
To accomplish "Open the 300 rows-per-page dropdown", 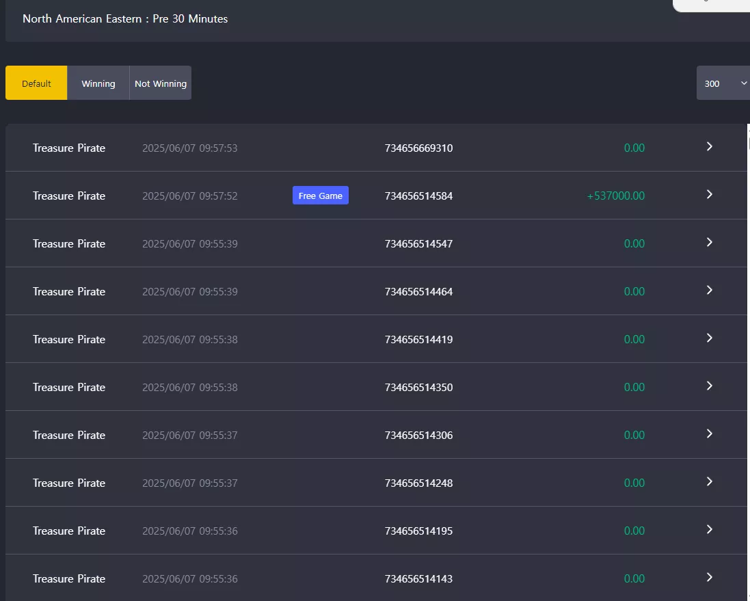I will [723, 83].
